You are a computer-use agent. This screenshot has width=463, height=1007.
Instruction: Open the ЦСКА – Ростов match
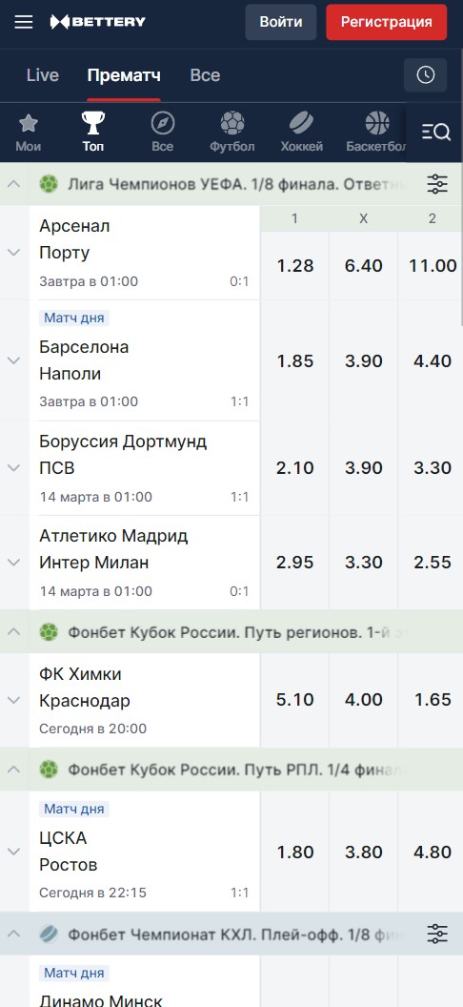[144, 852]
